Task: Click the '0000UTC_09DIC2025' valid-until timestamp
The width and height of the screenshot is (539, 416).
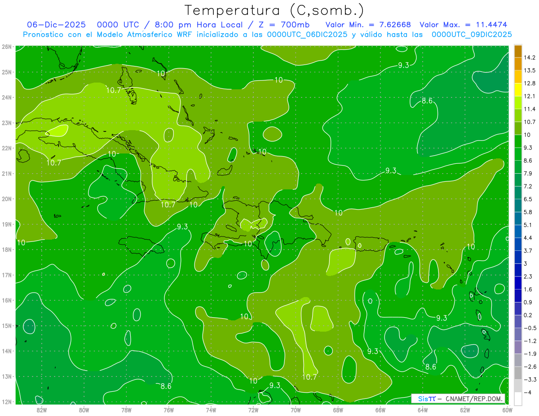Action: 472,34
